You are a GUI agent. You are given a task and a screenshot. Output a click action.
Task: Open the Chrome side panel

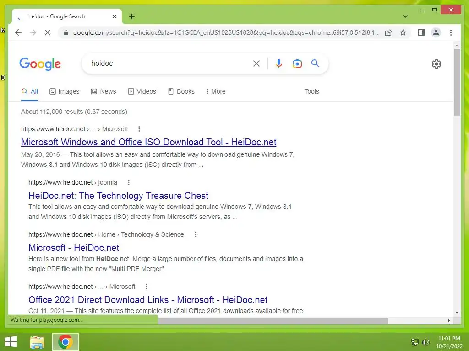(x=421, y=32)
